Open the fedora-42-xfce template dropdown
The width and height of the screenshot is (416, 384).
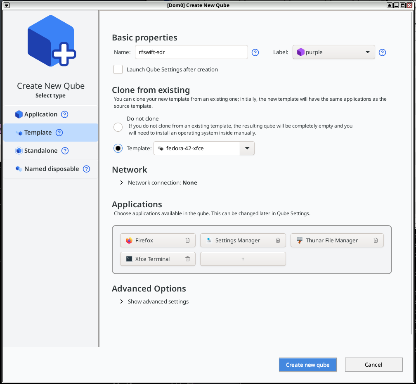[x=247, y=148]
